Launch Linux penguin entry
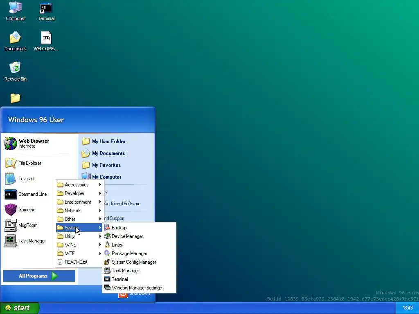419x314 pixels. (x=139, y=245)
